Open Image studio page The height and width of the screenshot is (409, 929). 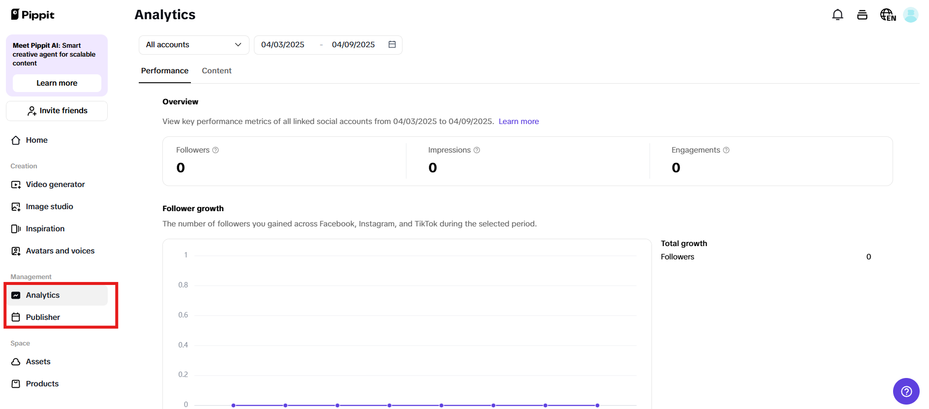[57, 207]
